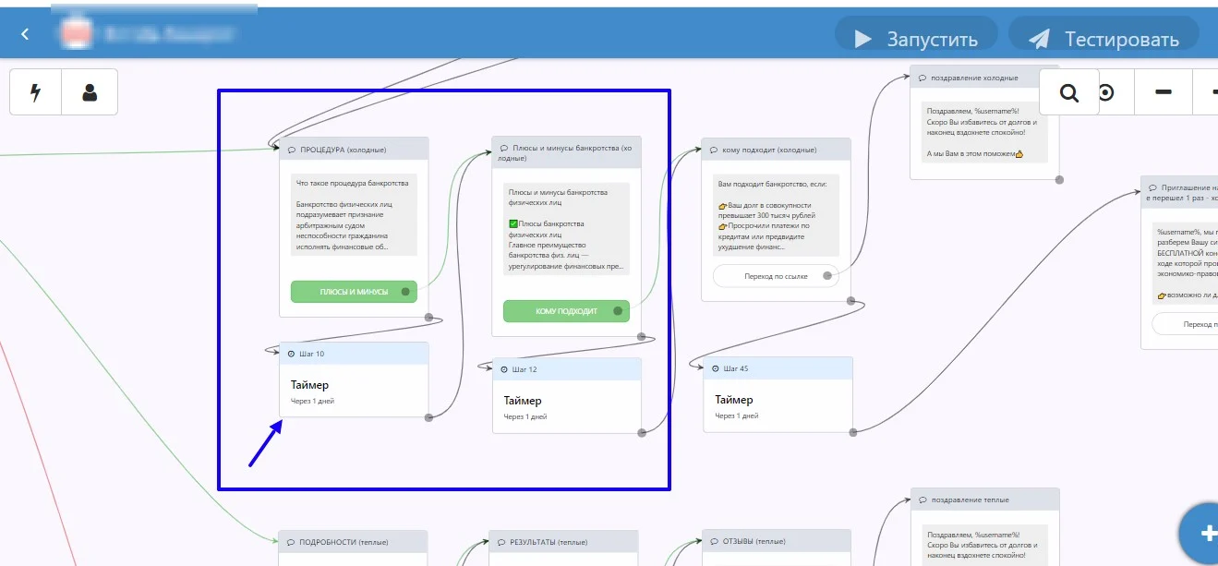This screenshot has width=1218, height=566.
Task: Select the Шаг 12 timer block
Action: (567, 395)
